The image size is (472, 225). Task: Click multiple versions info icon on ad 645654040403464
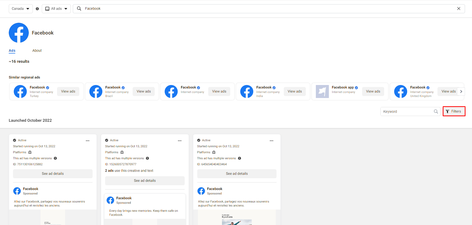[x=240, y=158]
